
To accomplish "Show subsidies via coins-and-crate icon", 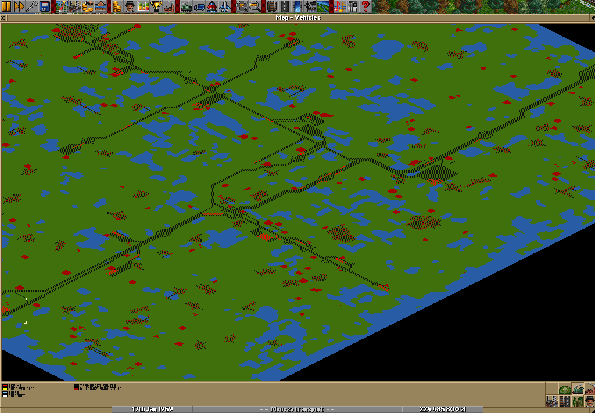I will click(87, 6).
